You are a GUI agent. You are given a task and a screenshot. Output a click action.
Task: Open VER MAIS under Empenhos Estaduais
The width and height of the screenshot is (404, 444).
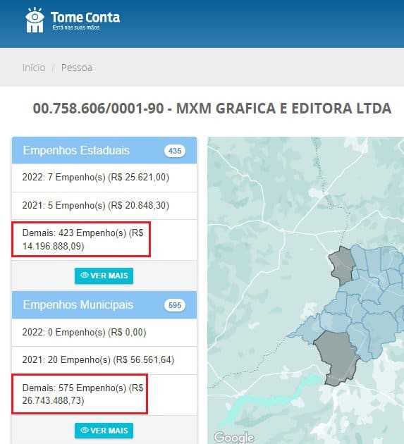(x=104, y=276)
